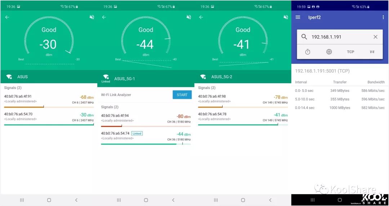The height and width of the screenshot is (206, 389).
Task: Tap the Iperf2 app title
Action: [x=314, y=17]
